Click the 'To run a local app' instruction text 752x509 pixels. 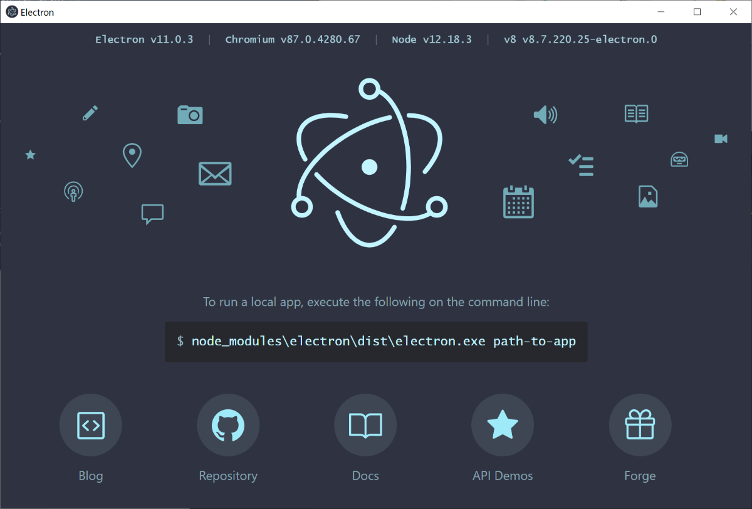[x=376, y=302]
